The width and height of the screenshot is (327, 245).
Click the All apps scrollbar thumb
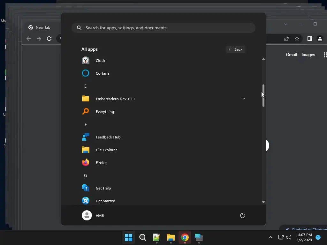point(263,96)
